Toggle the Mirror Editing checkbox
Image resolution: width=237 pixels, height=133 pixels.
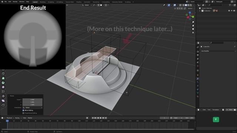[x=23, y=110]
